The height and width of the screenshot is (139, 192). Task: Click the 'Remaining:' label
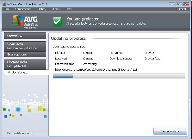coord(116,53)
